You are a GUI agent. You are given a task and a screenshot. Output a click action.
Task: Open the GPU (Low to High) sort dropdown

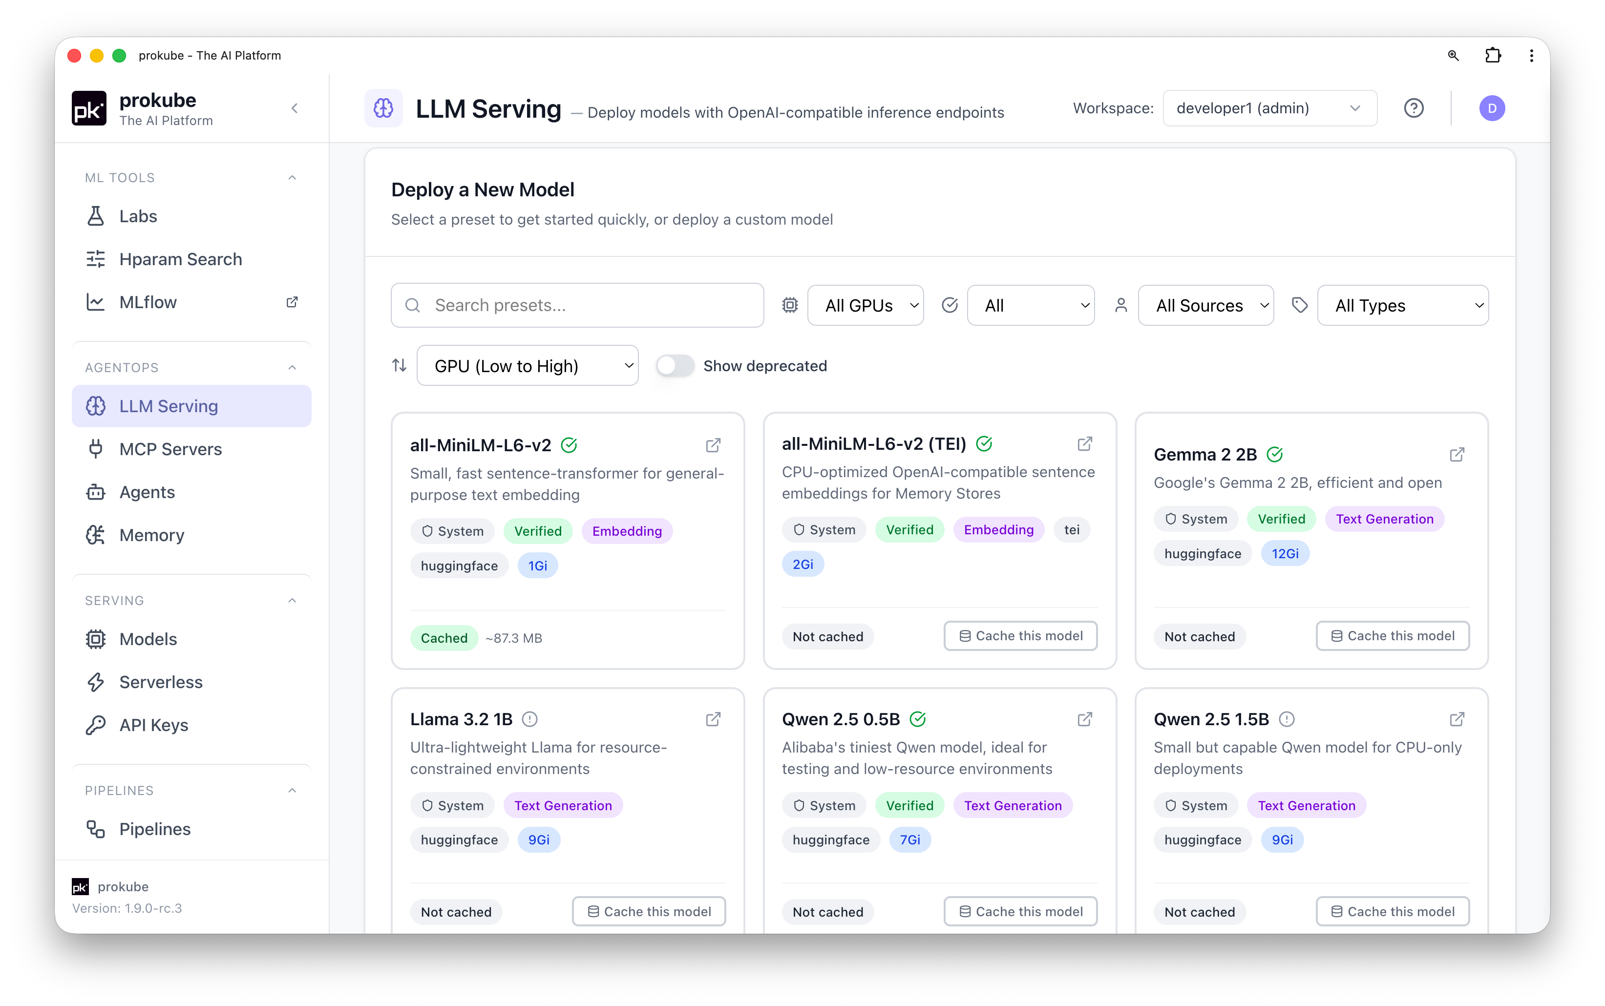click(x=528, y=366)
